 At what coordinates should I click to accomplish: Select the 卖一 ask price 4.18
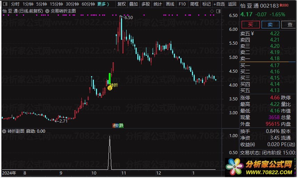pos(275,59)
